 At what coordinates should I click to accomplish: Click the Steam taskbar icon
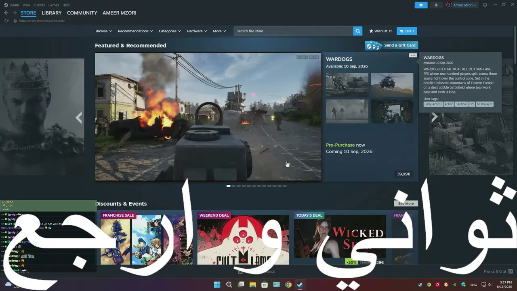point(300,285)
